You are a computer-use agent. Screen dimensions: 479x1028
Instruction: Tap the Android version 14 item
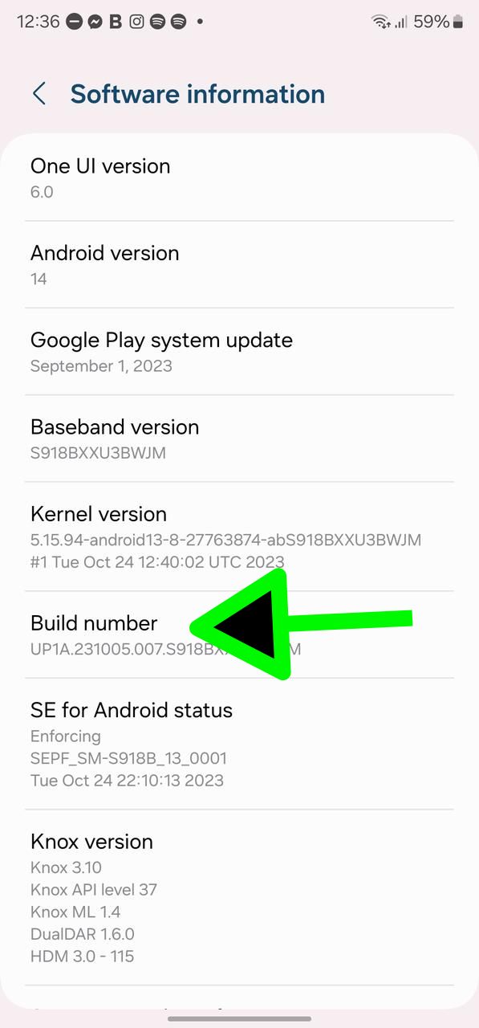[239, 265]
